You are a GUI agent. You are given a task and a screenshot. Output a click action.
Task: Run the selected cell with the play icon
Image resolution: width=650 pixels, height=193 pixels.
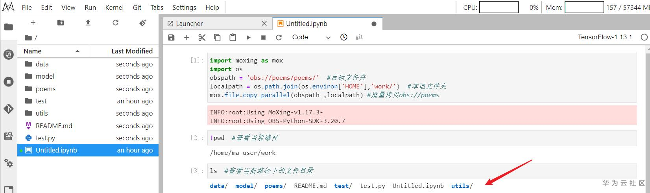(248, 37)
